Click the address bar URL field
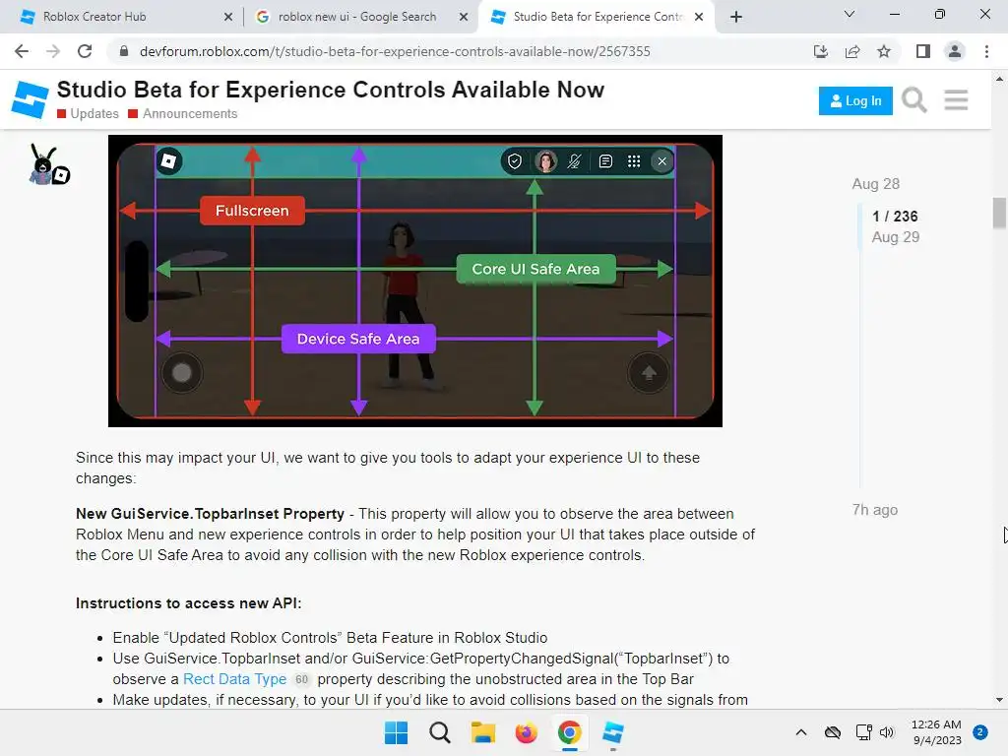1008x756 pixels. [395, 51]
